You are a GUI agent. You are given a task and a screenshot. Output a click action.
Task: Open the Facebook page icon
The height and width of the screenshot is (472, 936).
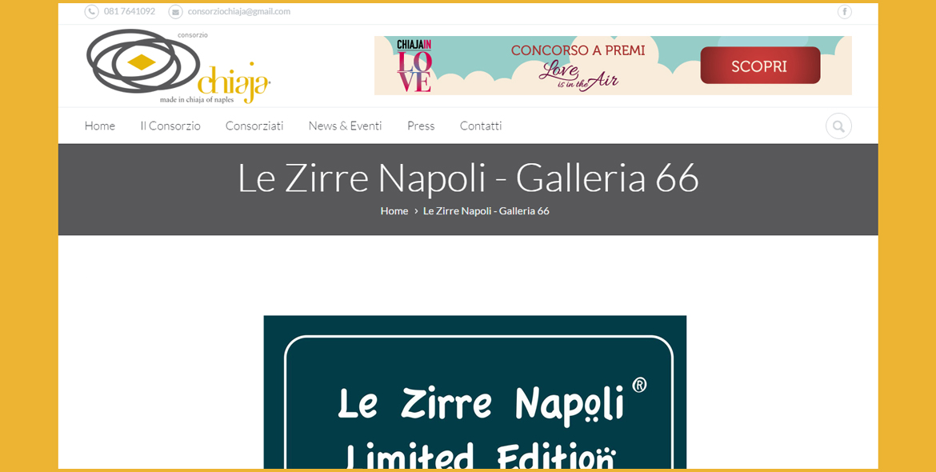click(844, 12)
